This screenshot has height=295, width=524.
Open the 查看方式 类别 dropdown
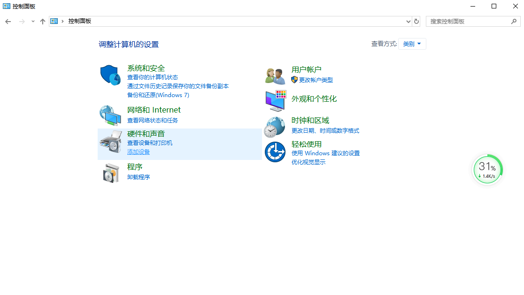(412, 43)
